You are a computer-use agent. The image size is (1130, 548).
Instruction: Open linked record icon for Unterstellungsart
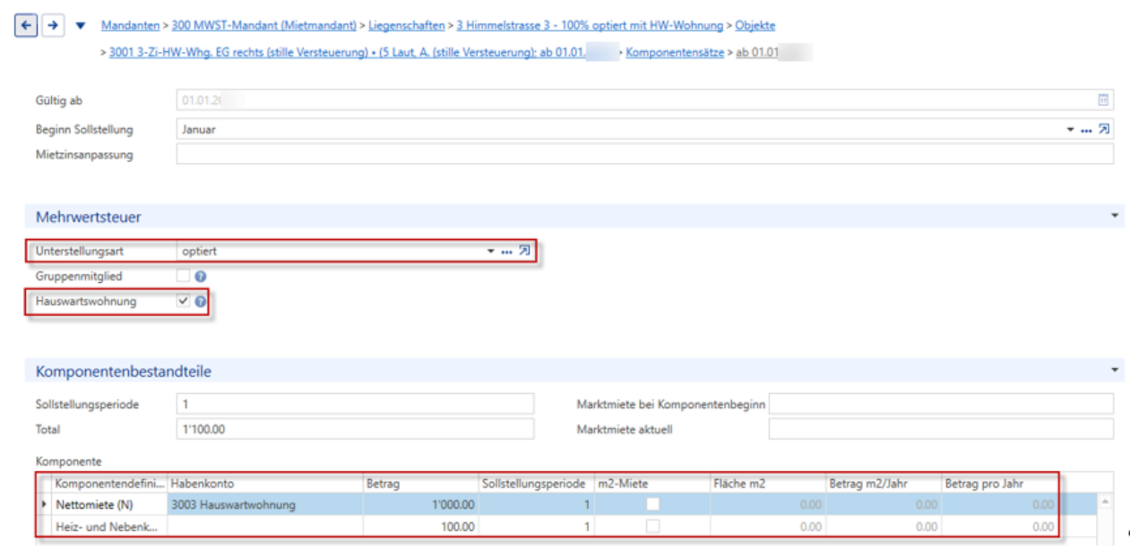[524, 251]
